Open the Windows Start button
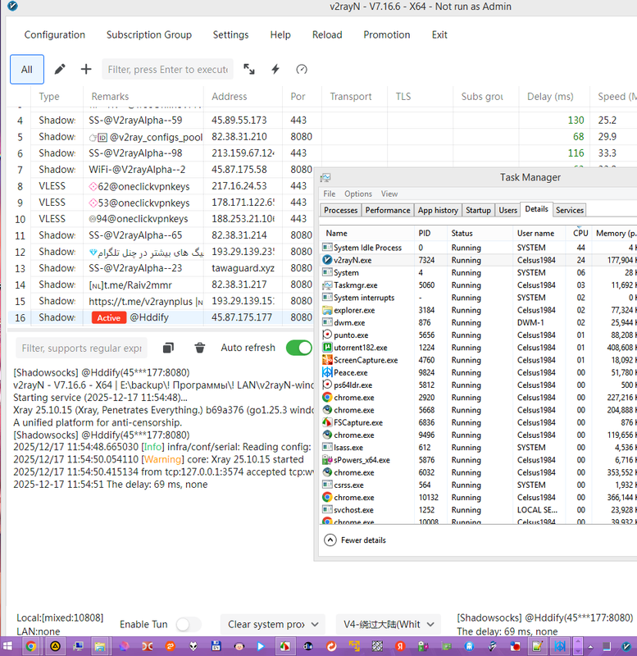This screenshot has height=656, width=637. 7,646
